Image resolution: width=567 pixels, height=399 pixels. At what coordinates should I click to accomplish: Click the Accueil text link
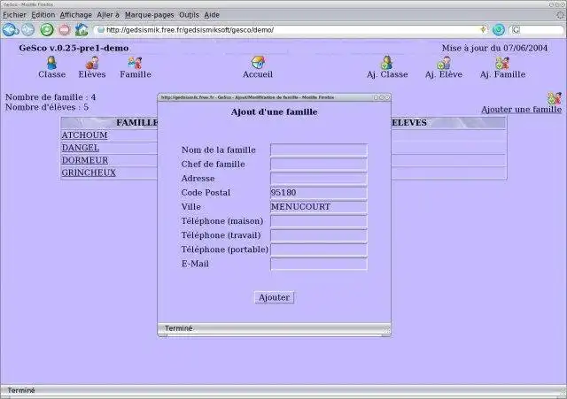258,74
